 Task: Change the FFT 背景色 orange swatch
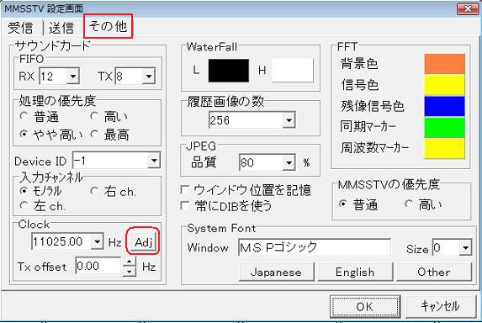(444, 64)
